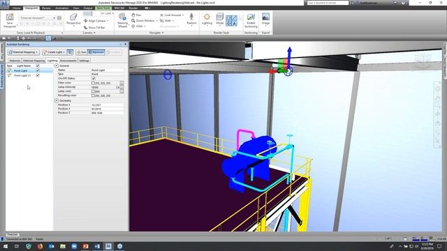
Task: Click the light glyphs toggle beside Create Light
Action: (x=71, y=52)
